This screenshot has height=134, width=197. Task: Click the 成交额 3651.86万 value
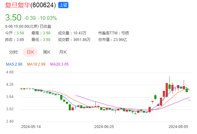tap(82, 40)
